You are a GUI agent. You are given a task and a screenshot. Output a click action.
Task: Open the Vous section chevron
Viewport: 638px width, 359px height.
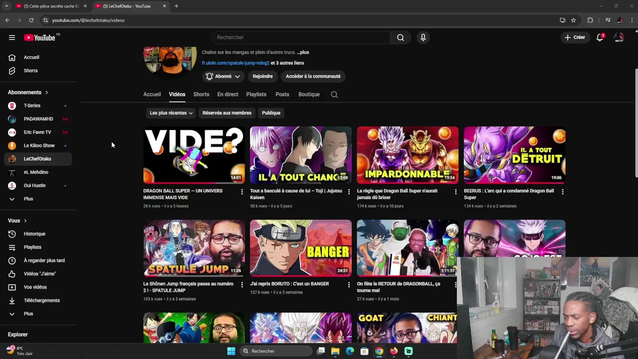coord(25,220)
